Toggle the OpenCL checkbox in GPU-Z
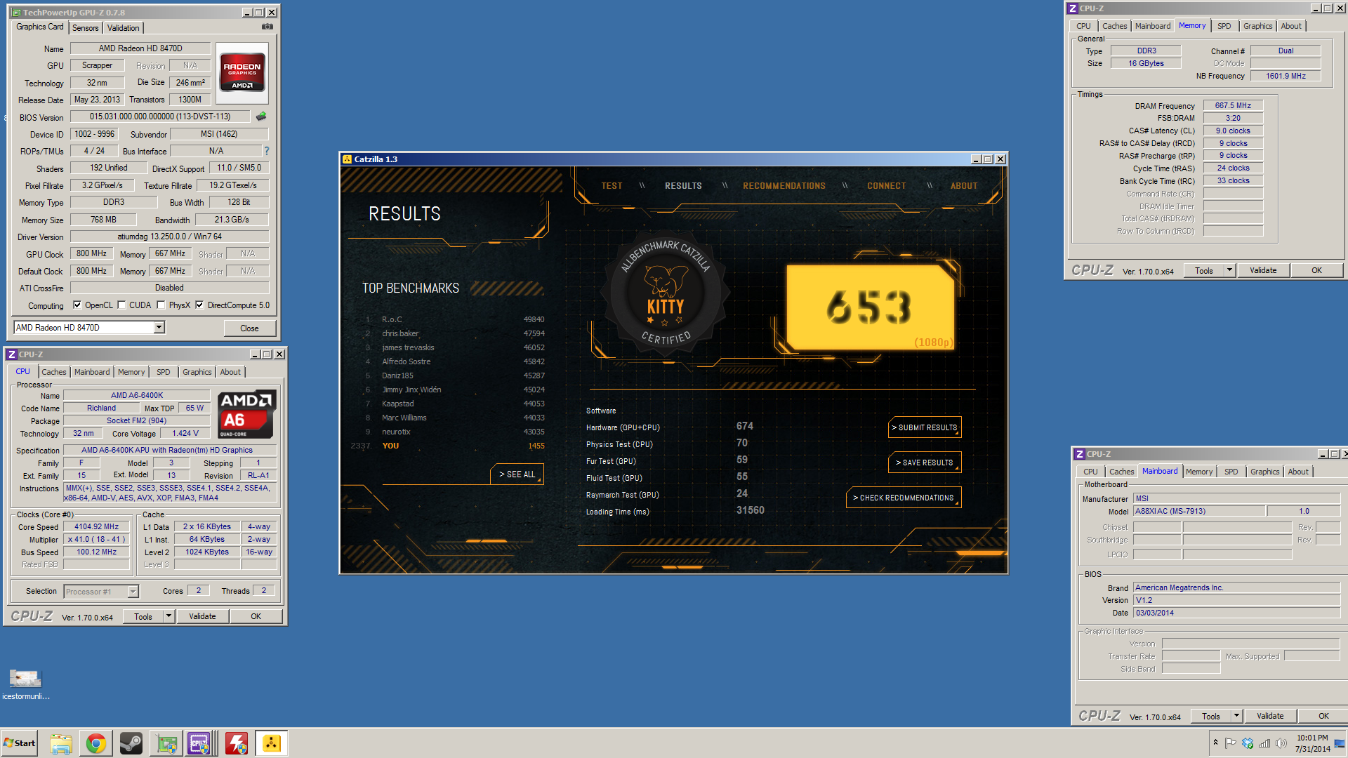The width and height of the screenshot is (1348, 758). [77, 305]
